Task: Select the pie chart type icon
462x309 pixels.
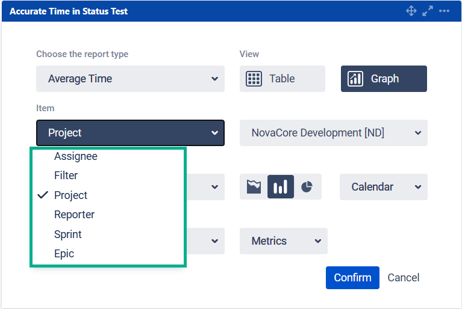Action: (x=307, y=187)
